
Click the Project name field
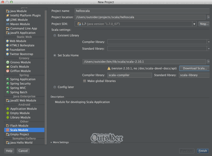(142, 11)
